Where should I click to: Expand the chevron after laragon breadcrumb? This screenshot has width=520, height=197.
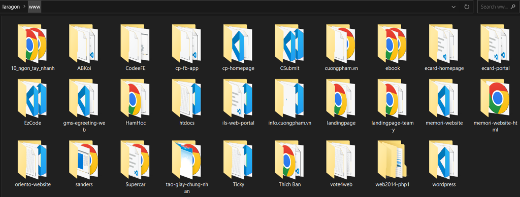click(x=25, y=7)
